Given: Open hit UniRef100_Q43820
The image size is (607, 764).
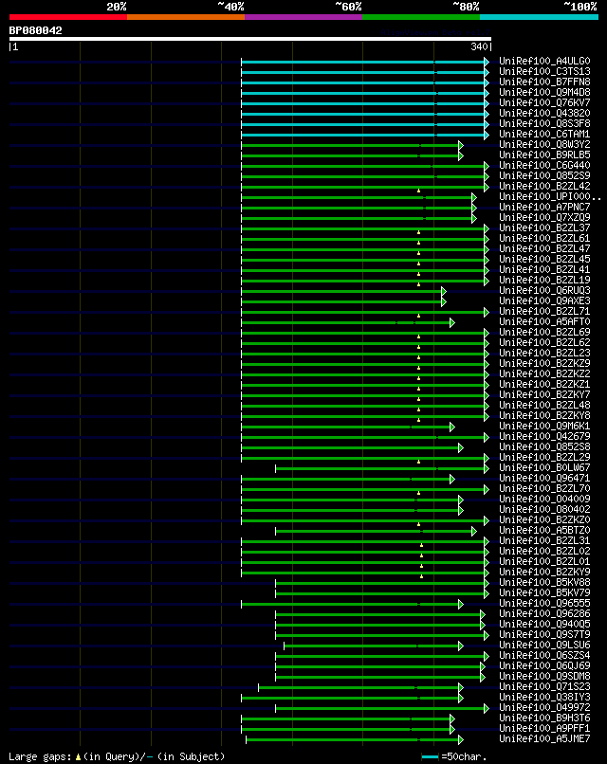Looking at the screenshot, I should [544, 113].
